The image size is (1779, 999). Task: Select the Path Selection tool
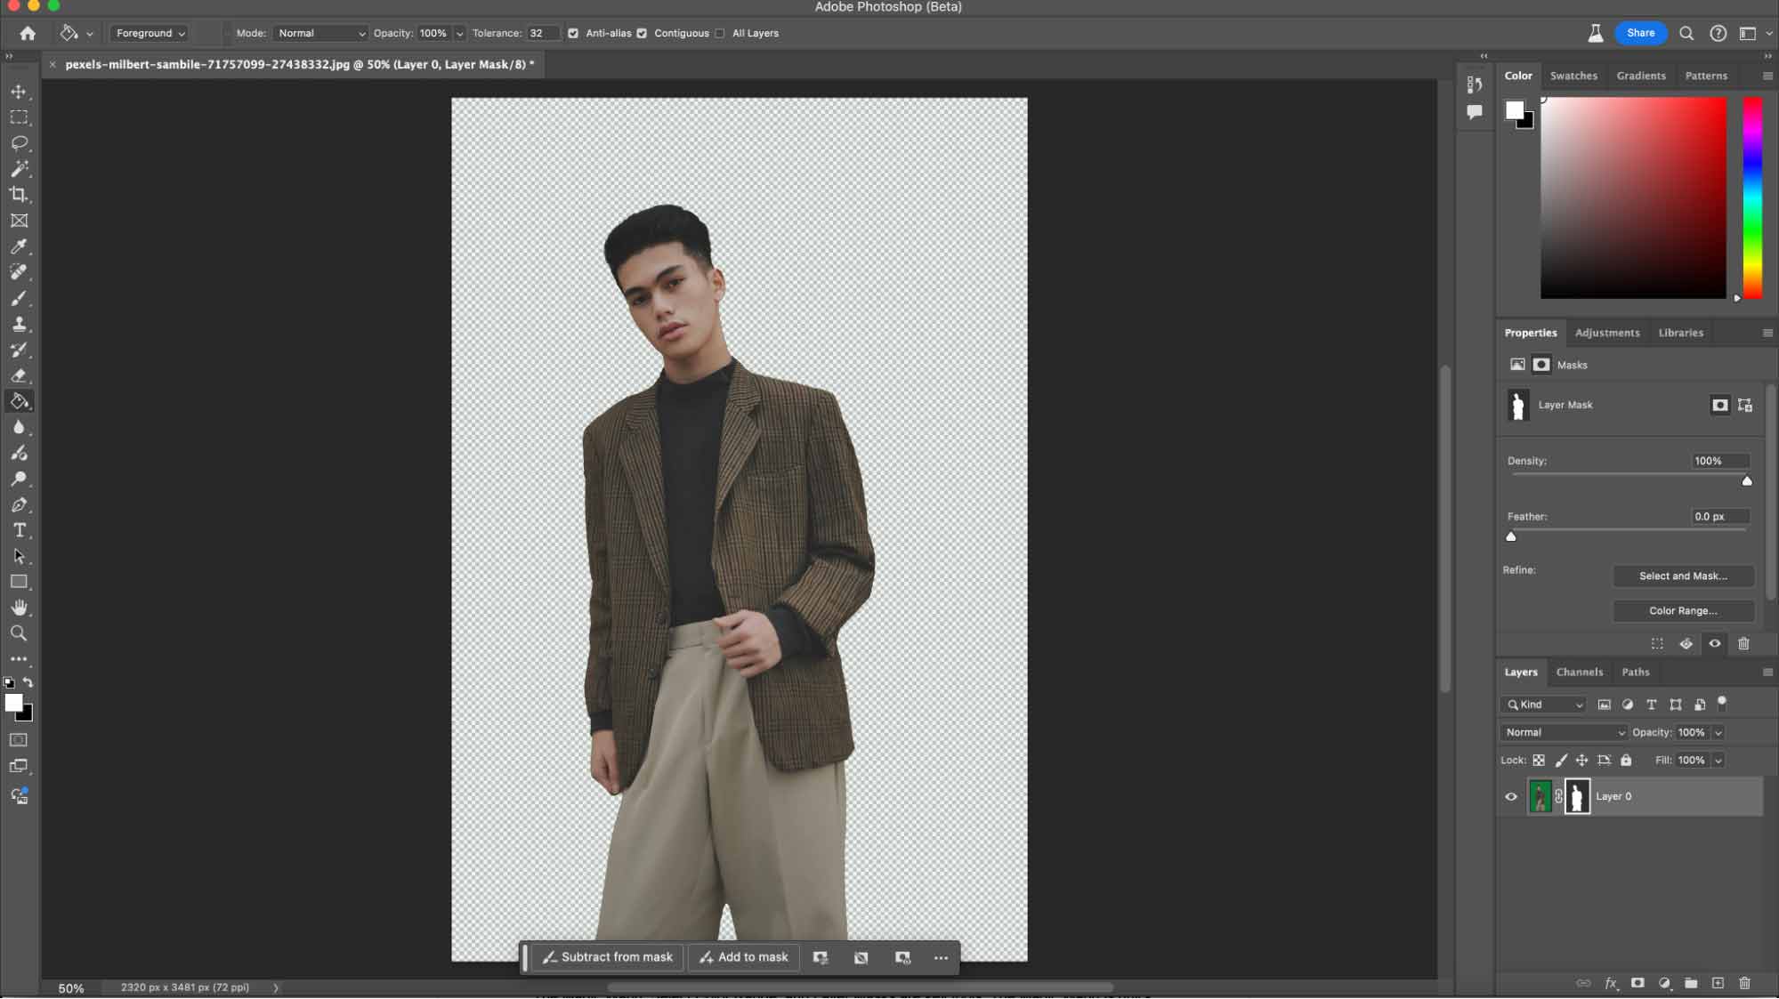click(19, 556)
